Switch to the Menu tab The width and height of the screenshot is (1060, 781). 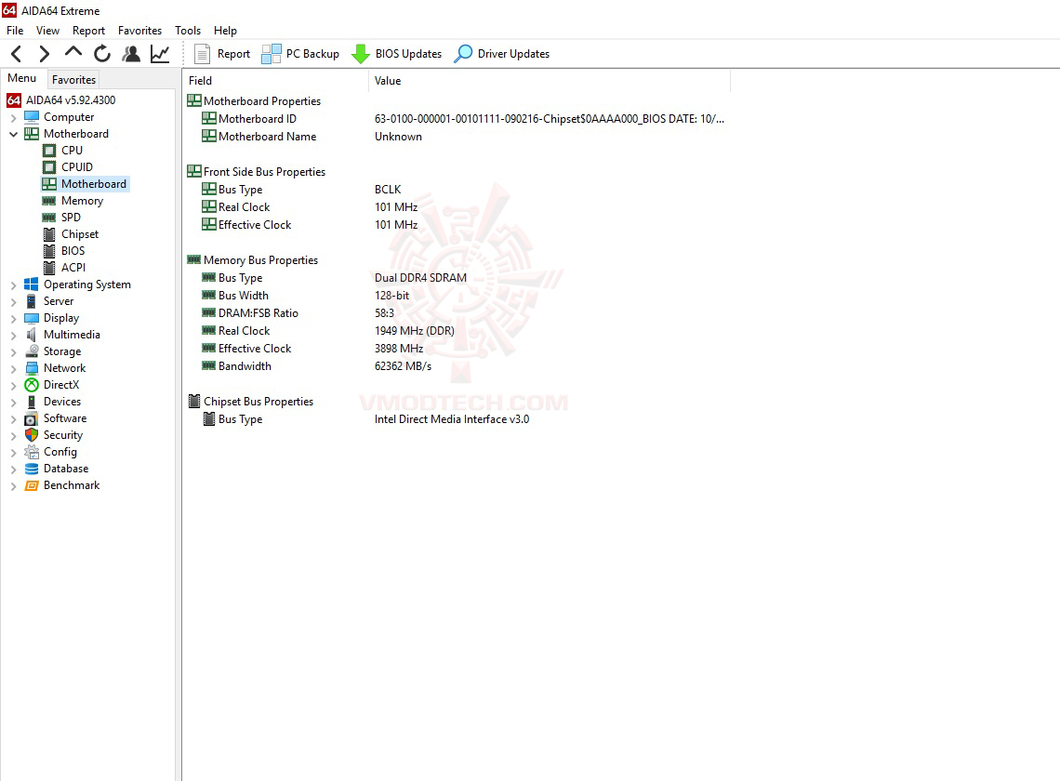point(22,78)
